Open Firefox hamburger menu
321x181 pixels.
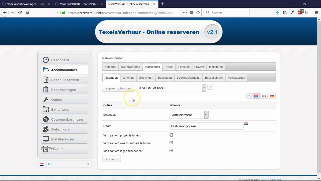[x=316, y=13]
